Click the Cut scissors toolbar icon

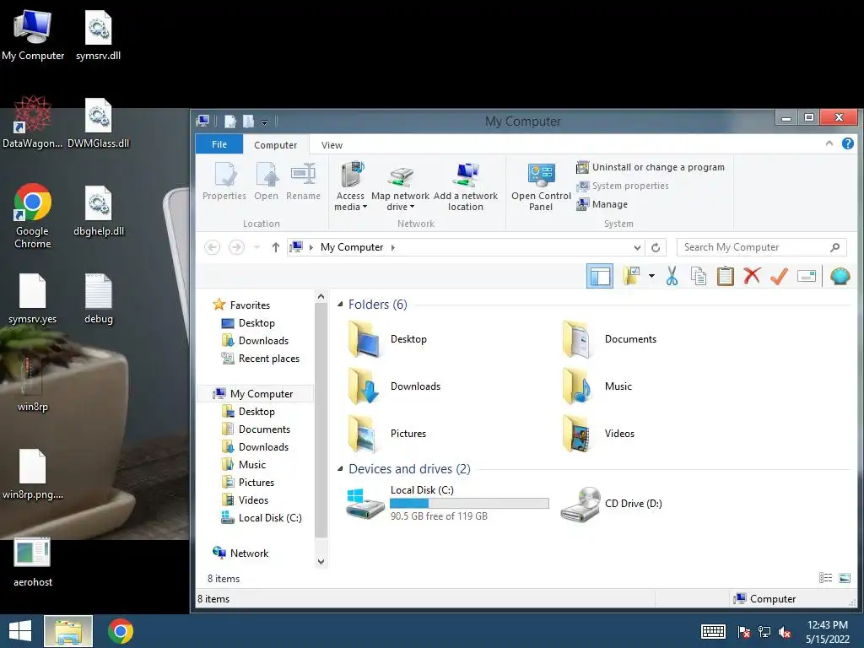(672, 276)
